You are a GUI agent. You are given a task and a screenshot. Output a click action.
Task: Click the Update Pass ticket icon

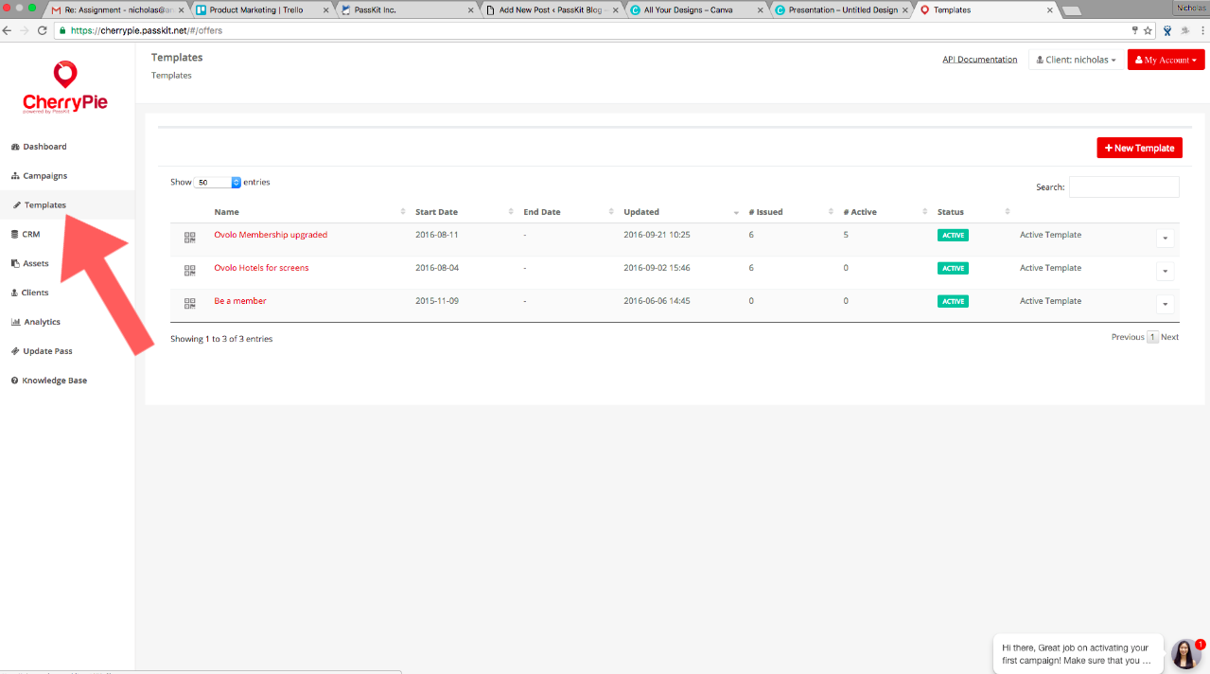coord(15,351)
